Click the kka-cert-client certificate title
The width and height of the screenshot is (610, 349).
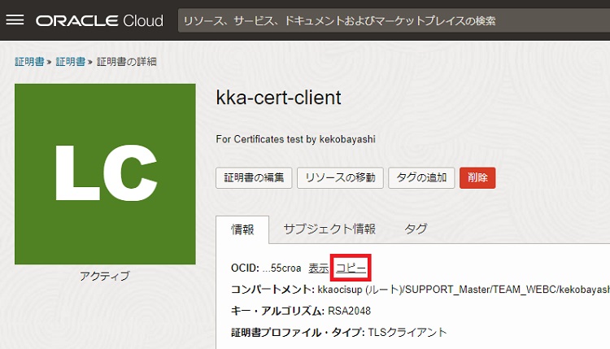coord(278,98)
